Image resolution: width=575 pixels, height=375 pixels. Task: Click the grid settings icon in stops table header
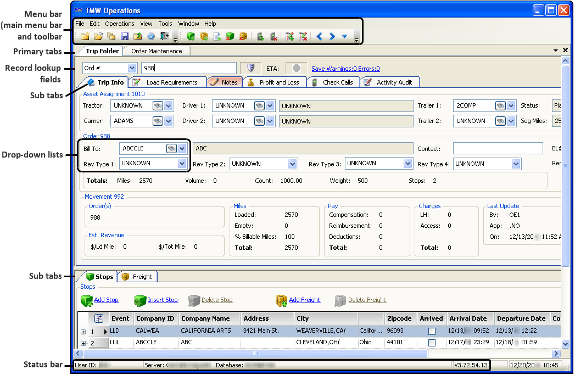point(99,318)
